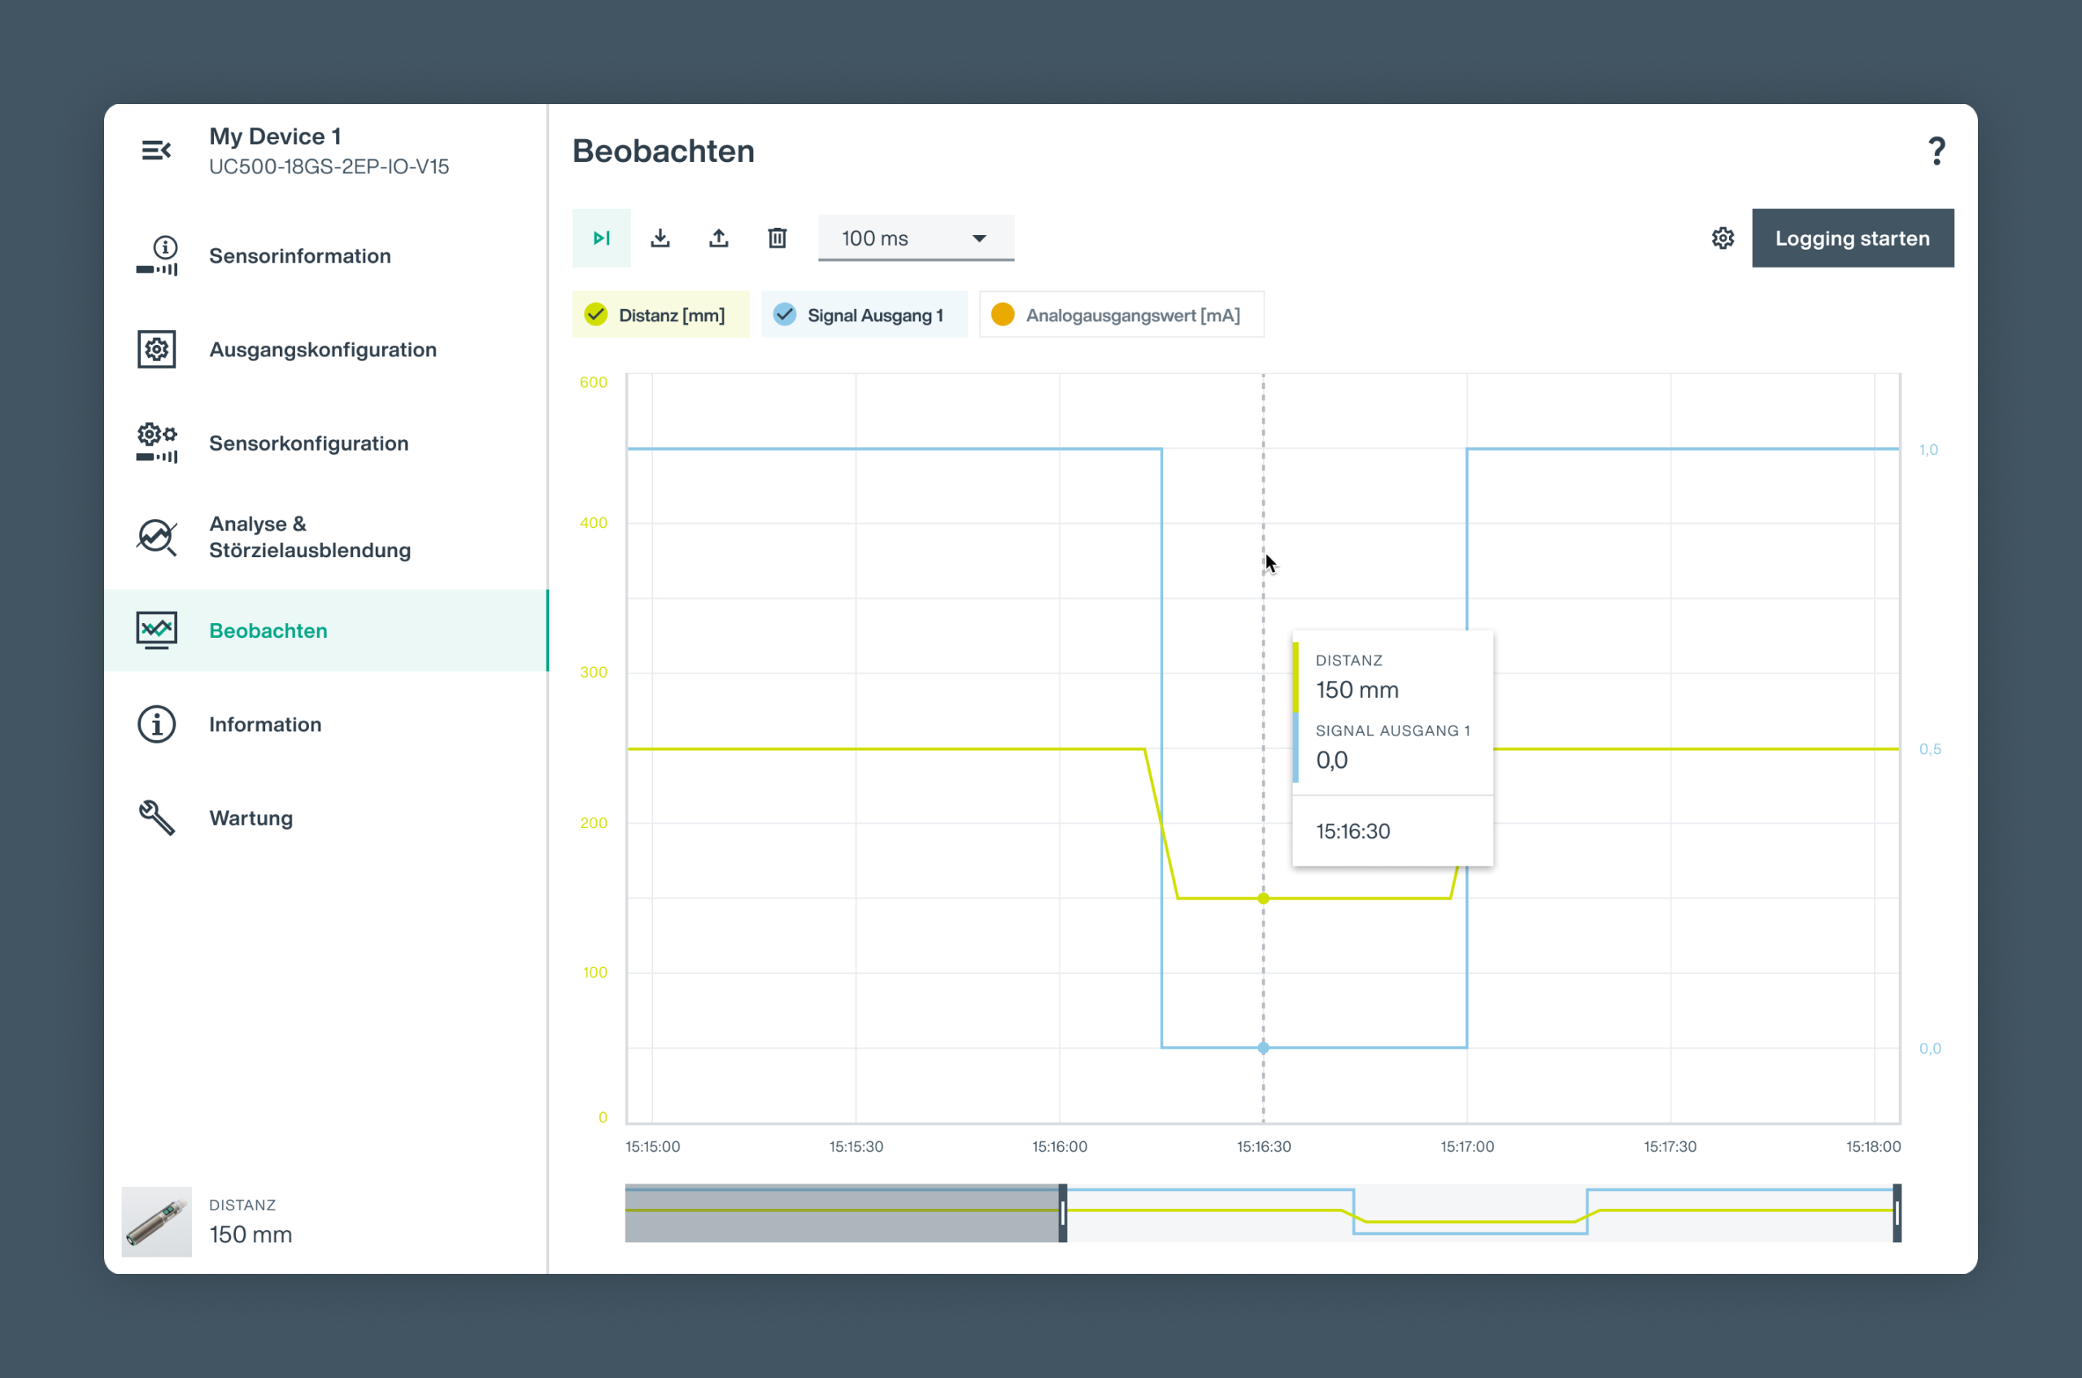The width and height of the screenshot is (2082, 1378).
Task: Open the Ausgangskonfiguration menu item
Action: (322, 350)
